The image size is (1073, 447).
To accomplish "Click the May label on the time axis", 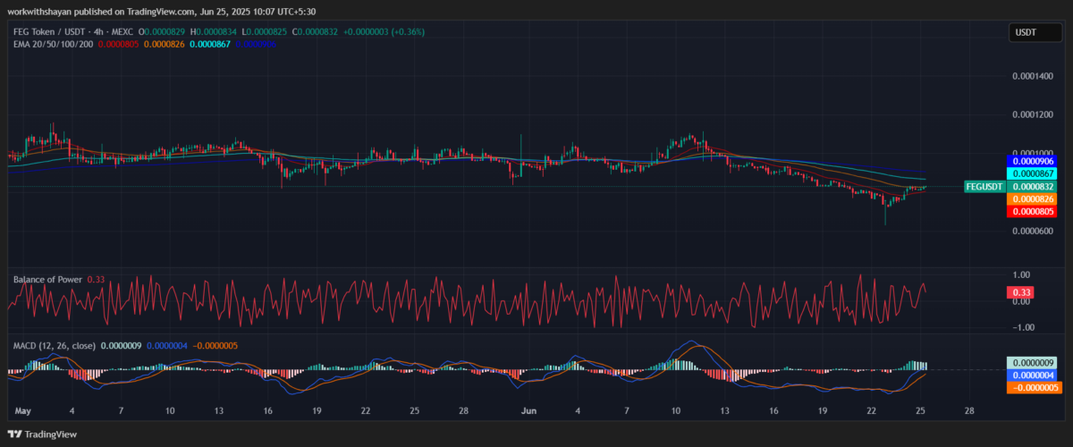I will [x=23, y=410].
